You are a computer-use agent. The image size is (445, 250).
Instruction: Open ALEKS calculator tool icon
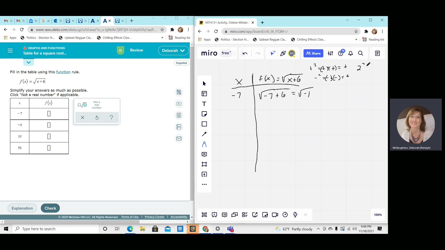(179, 92)
